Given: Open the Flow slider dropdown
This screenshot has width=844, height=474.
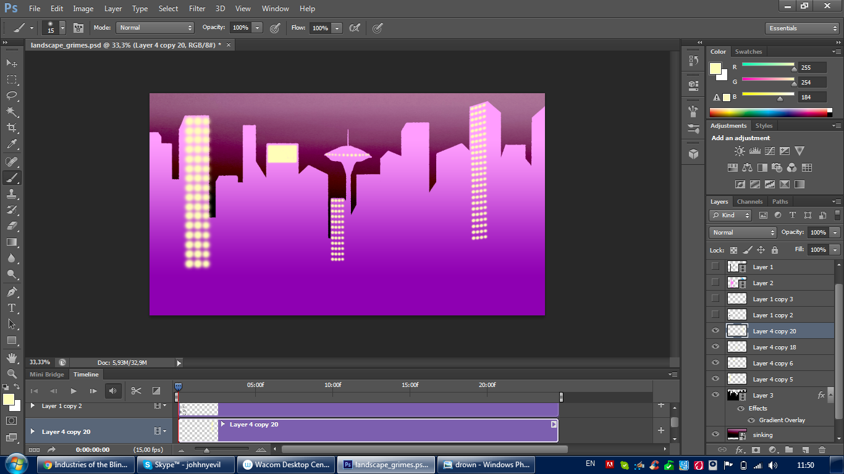Looking at the screenshot, I should (x=337, y=28).
